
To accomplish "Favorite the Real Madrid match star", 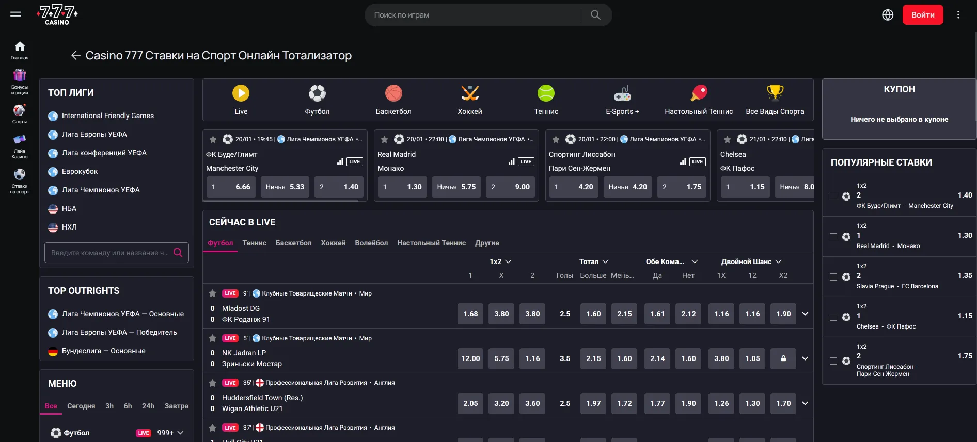I will 384,140.
